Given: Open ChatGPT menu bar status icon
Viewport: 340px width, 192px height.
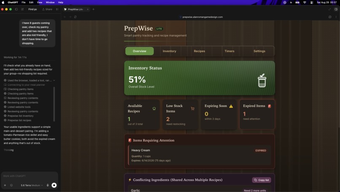Looking at the screenshot, I should click(x=285, y=3).
